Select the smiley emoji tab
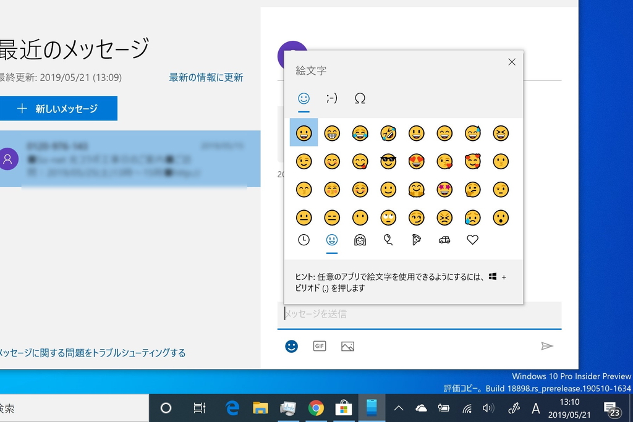Image resolution: width=633 pixels, height=422 pixels. click(304, 98)
